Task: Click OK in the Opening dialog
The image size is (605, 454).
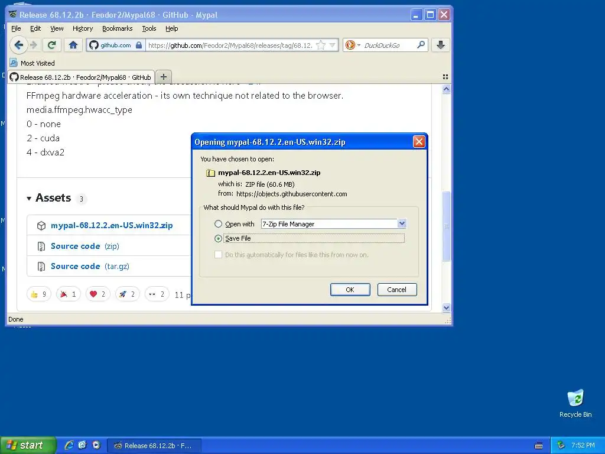Action: [x=350, y=290]
